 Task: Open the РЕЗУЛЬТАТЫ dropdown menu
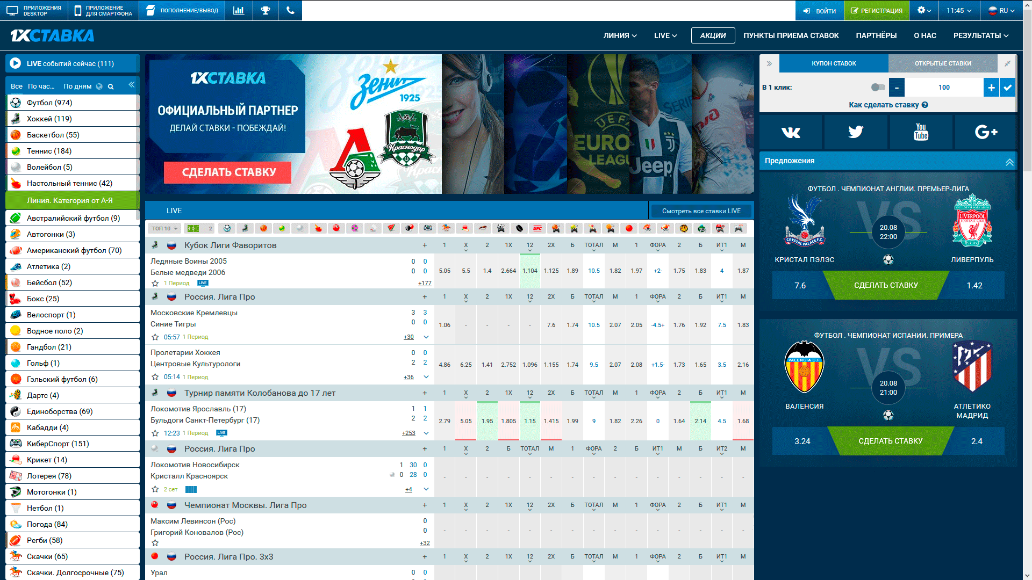click(x=981, y=35)
